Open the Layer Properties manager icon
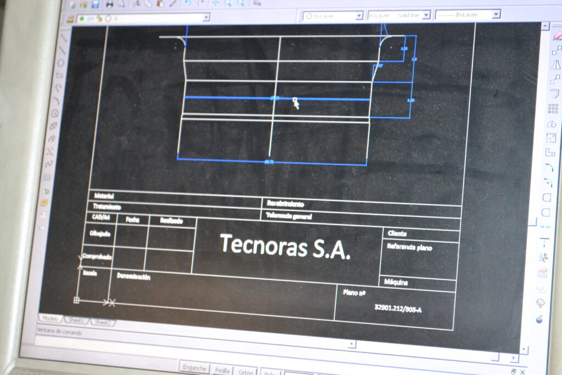562x375 pixels. coord(71,19)
